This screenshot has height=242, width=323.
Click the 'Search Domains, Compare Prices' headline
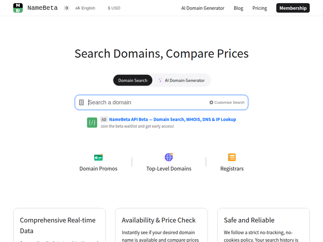pos(161,54)
